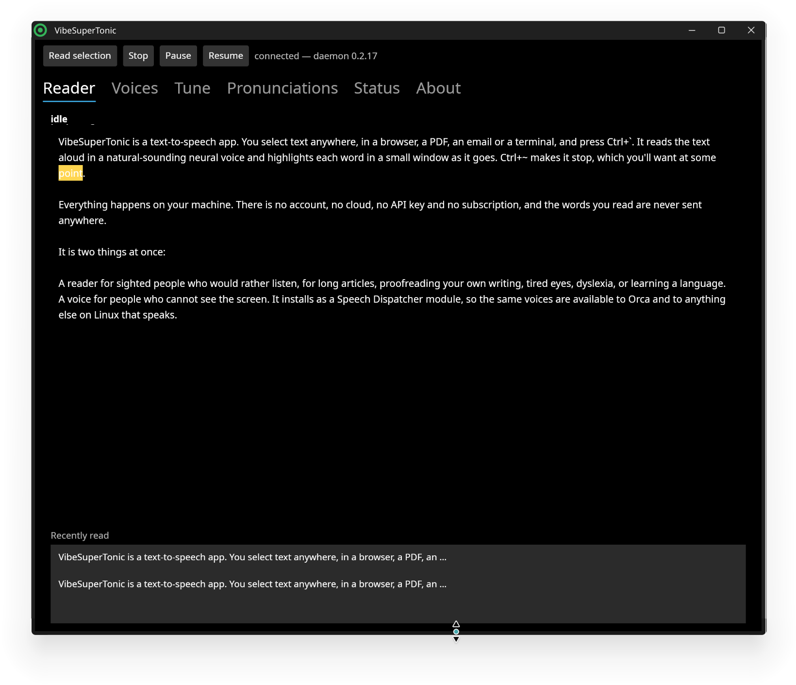796x685 pixels.
Task: Switch to the Reader tab
Action: click(x=69, y=88)
